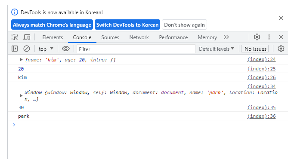Toggle the device toolbar icon
Viewport: 288px width, 159px height.
click(27, 37)
